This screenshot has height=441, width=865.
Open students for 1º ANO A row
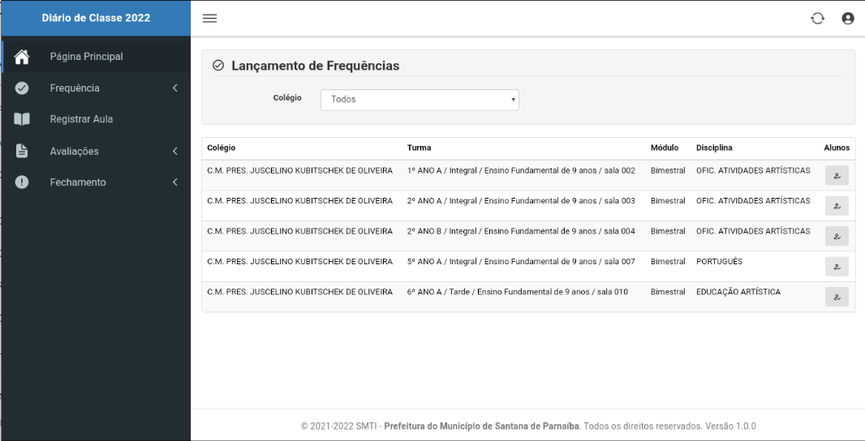click(837, 176)
